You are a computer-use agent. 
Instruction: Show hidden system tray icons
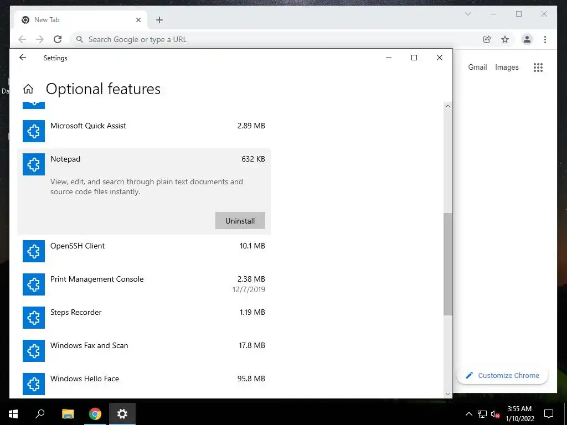click(468, 414)
